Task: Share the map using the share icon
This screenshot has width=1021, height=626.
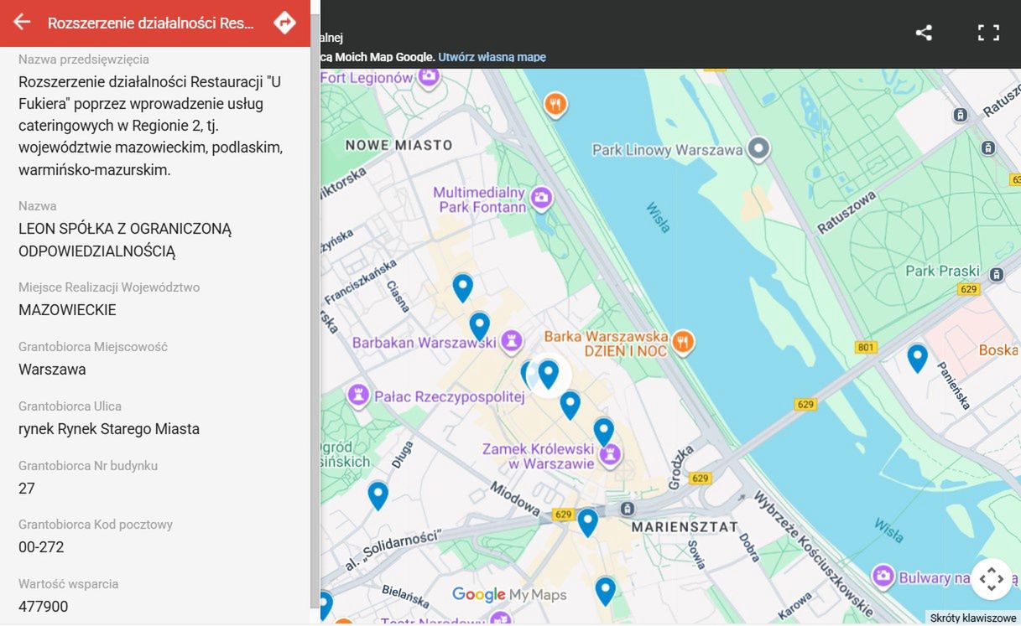Action: (x=924, y=33)
